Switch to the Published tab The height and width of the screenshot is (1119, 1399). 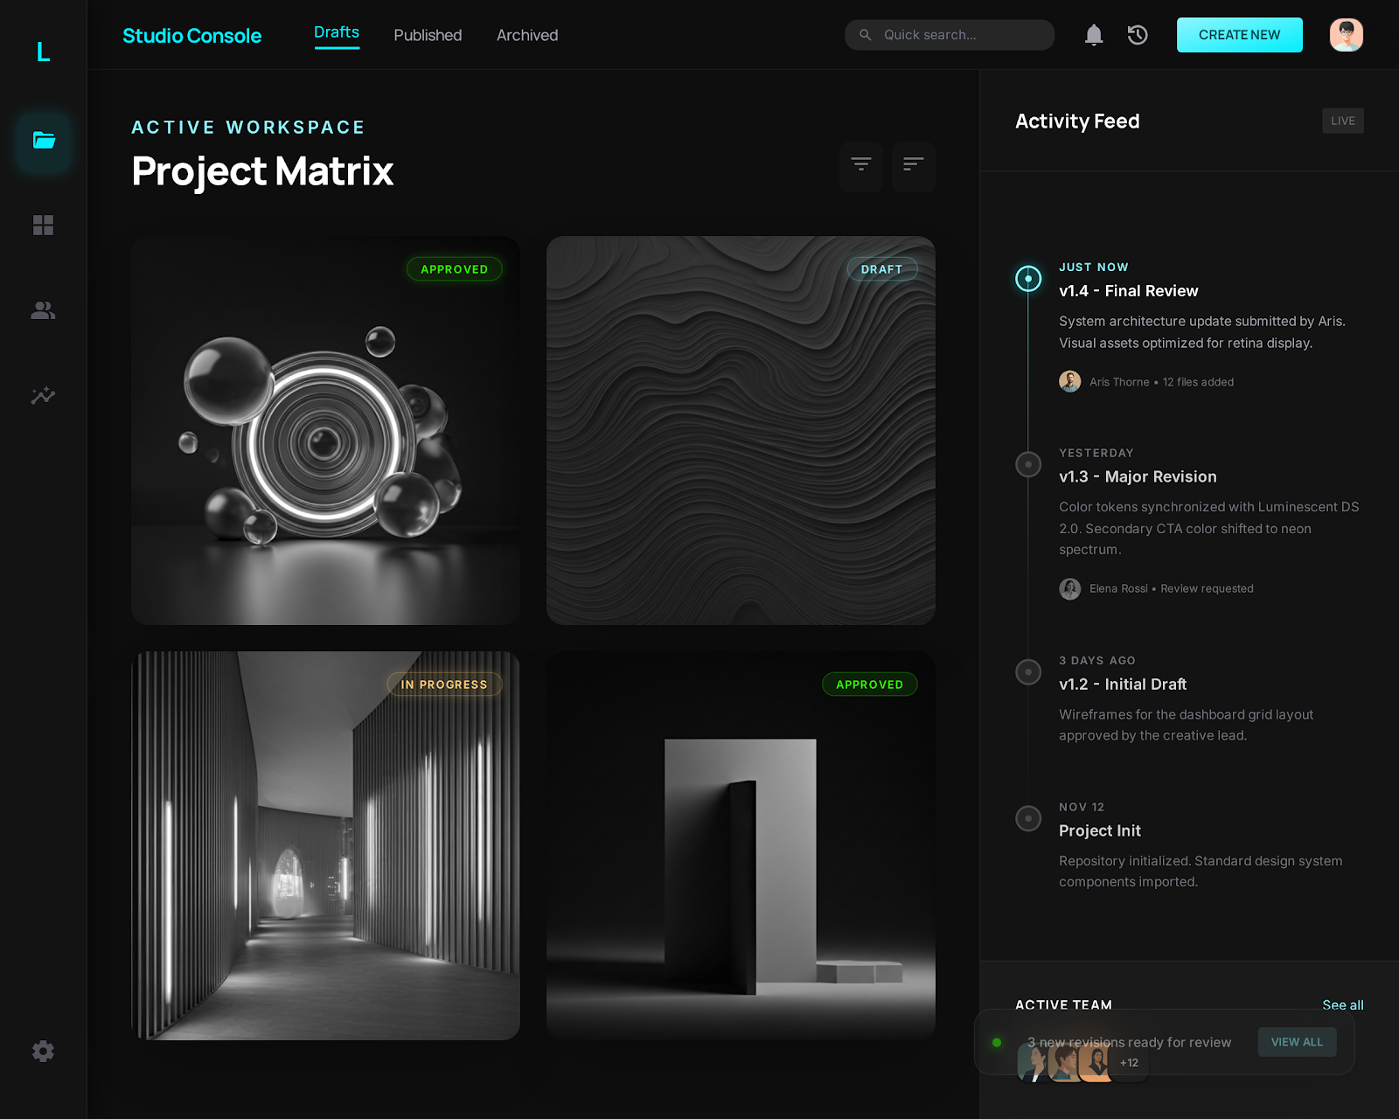[x=428, y=35]
